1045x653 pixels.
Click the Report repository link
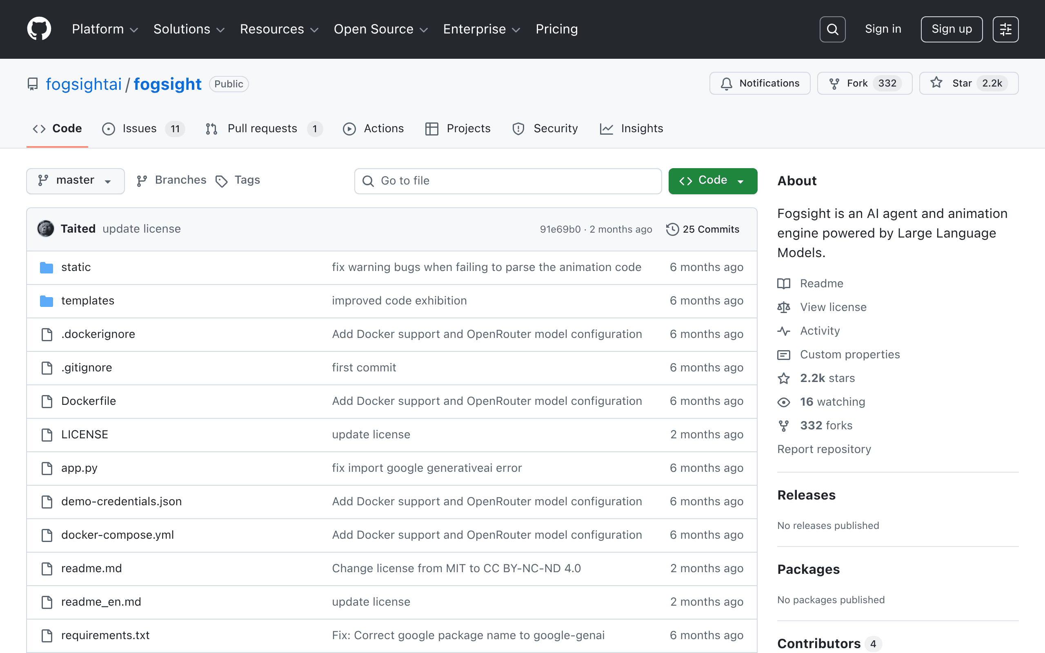[824, 450]
